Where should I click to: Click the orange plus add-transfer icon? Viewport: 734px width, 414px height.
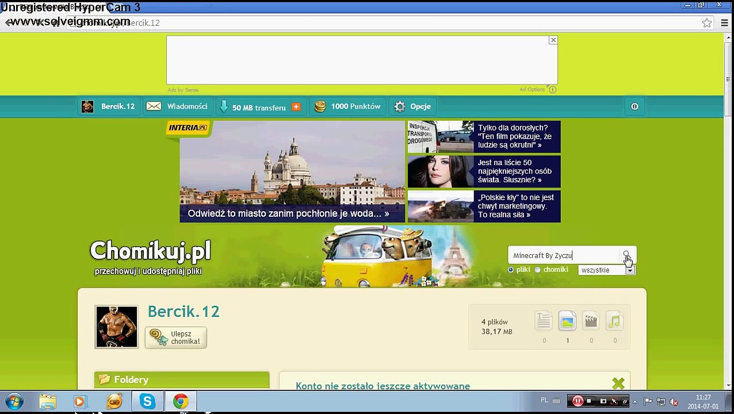click(296, 106)
